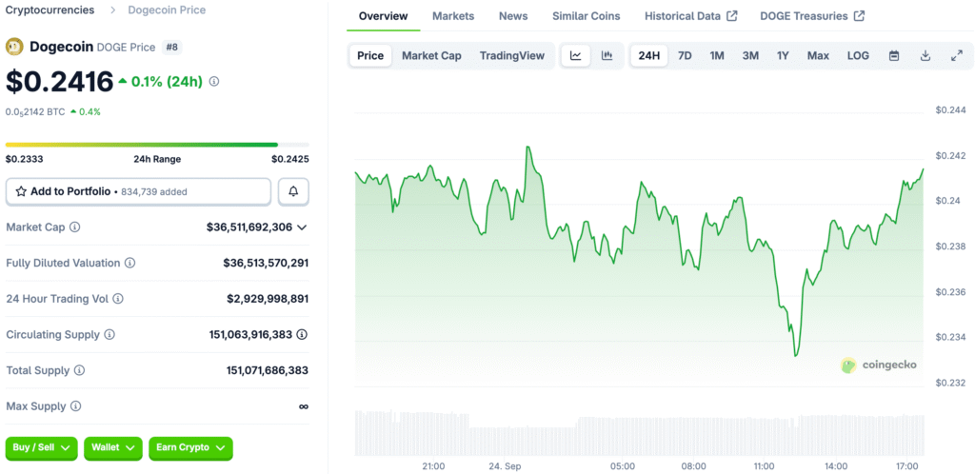Select the 7D time range

tap(685, 56)
